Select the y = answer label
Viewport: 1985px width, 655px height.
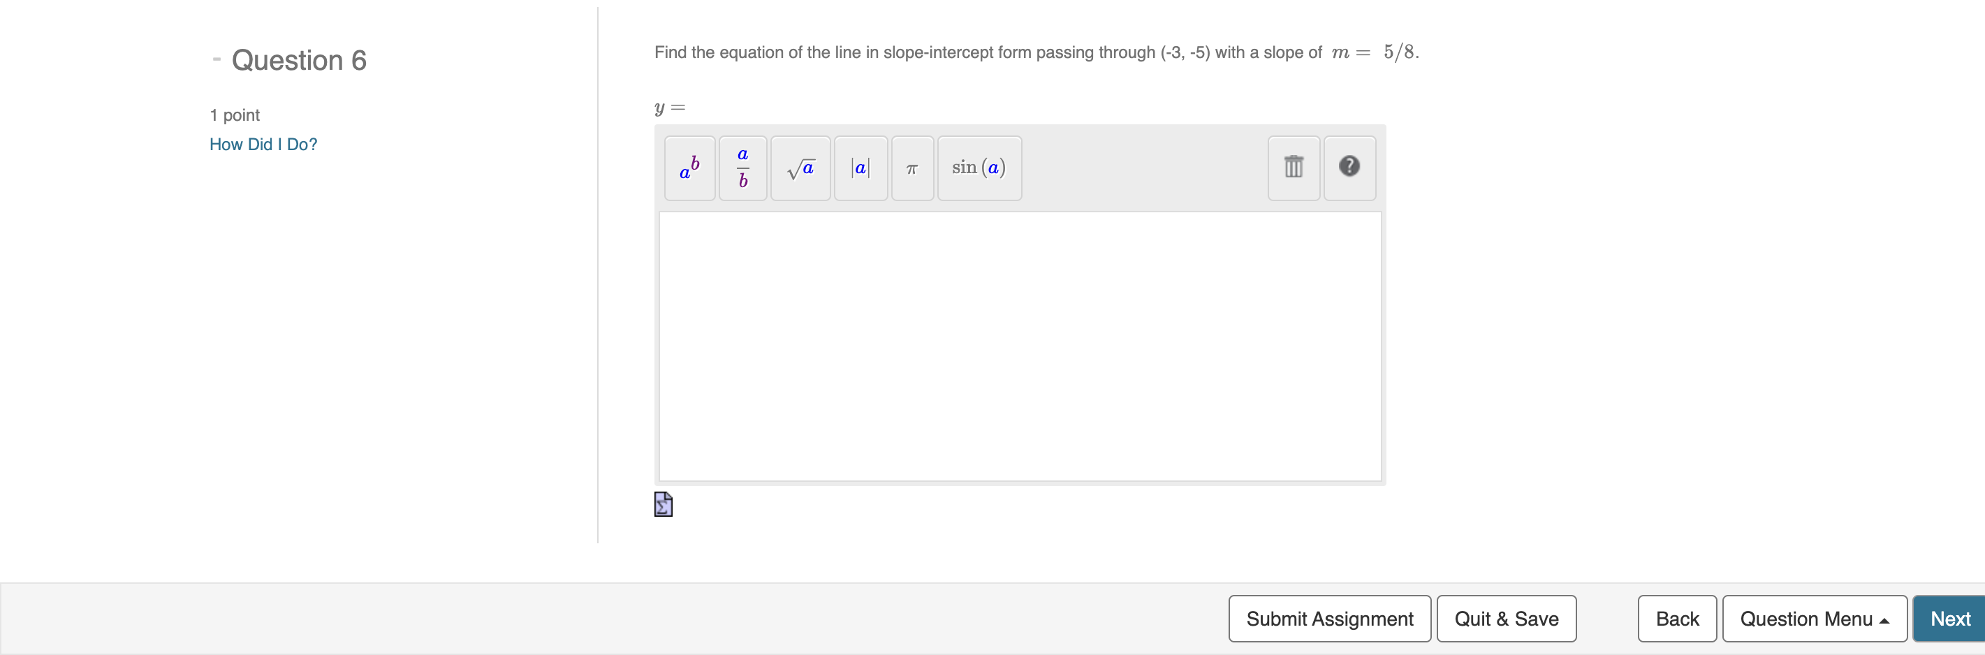669,107
